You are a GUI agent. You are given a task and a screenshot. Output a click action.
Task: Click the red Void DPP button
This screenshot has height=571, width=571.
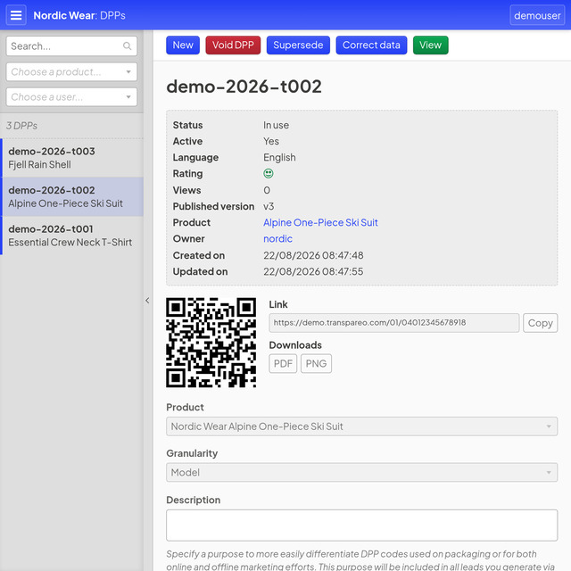click(x=233, y=46)
